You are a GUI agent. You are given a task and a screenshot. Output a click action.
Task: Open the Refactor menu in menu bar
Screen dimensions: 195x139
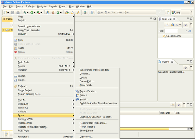[30, 6]
